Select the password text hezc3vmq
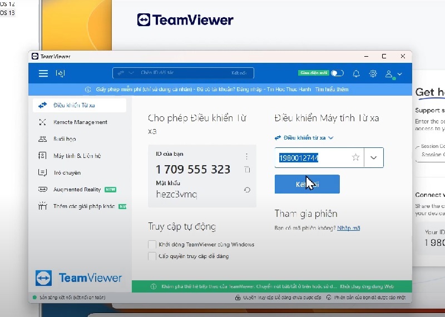This screenshot has height=317, width=445. [176, 195]
